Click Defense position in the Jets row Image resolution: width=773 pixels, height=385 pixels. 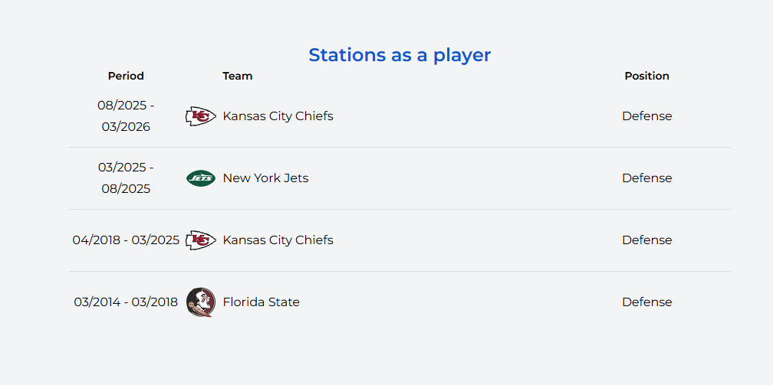click(x=646, y=178)
